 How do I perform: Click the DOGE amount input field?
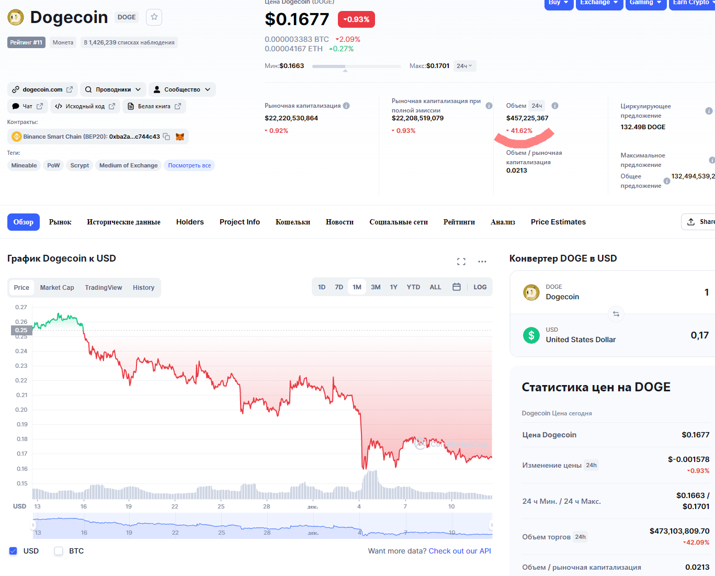click(680, 292)
